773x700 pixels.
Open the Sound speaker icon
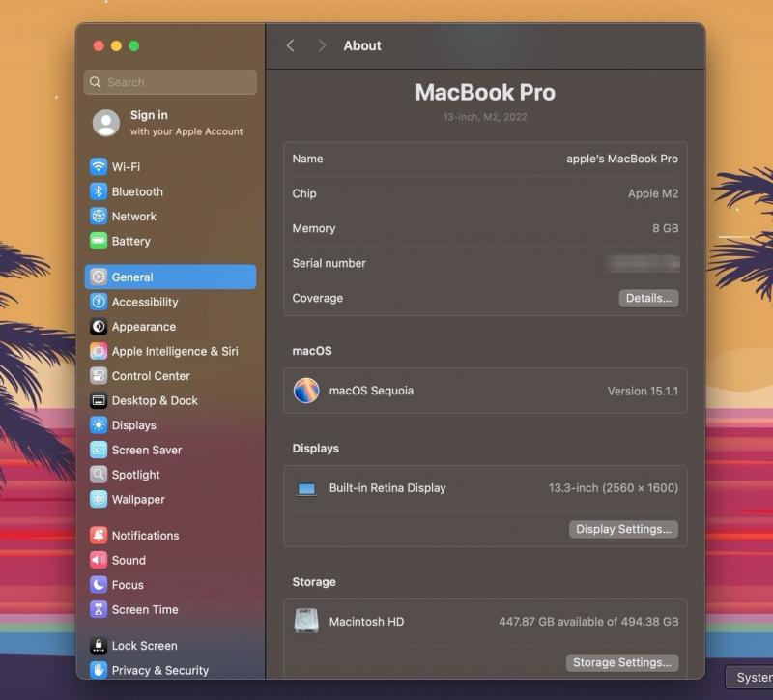point(99,560)
